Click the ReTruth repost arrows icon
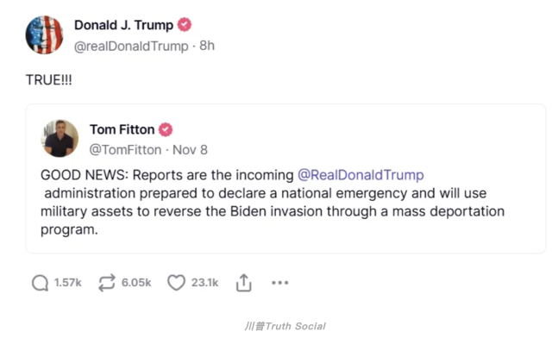The width and height of the screenshot is (552, 344). click(107, 283)
